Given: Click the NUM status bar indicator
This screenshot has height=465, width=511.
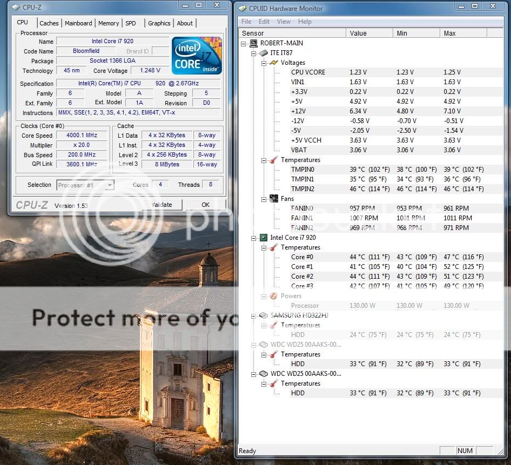Looking at the screenshot, I should pyautogui.click(x=465, y=450).
